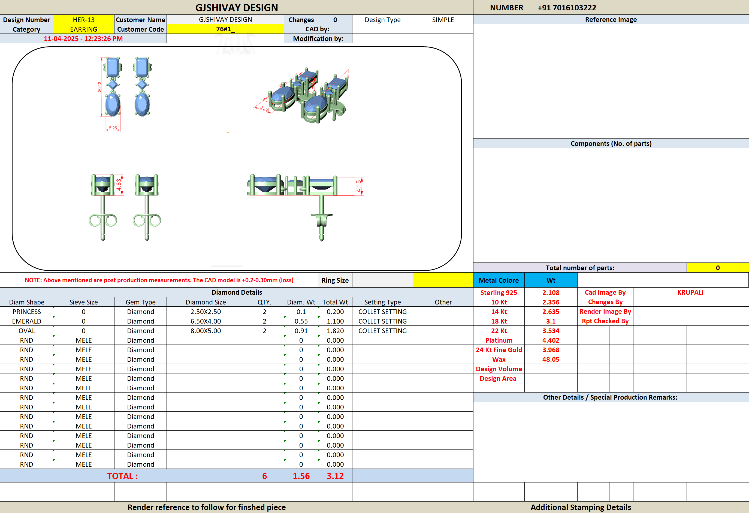This screenshot has height=513, width=749.
Task: Click the Diamond Details section header
Action: tap(237, 292)
